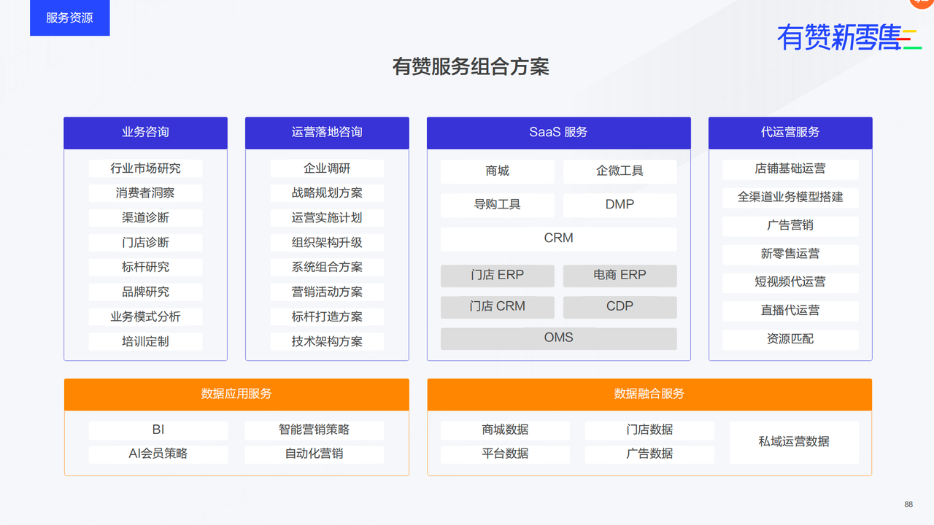Click 商城数据 item
Image resolution: width=934 pixels, height=525 pixels.
pos(505,430)
